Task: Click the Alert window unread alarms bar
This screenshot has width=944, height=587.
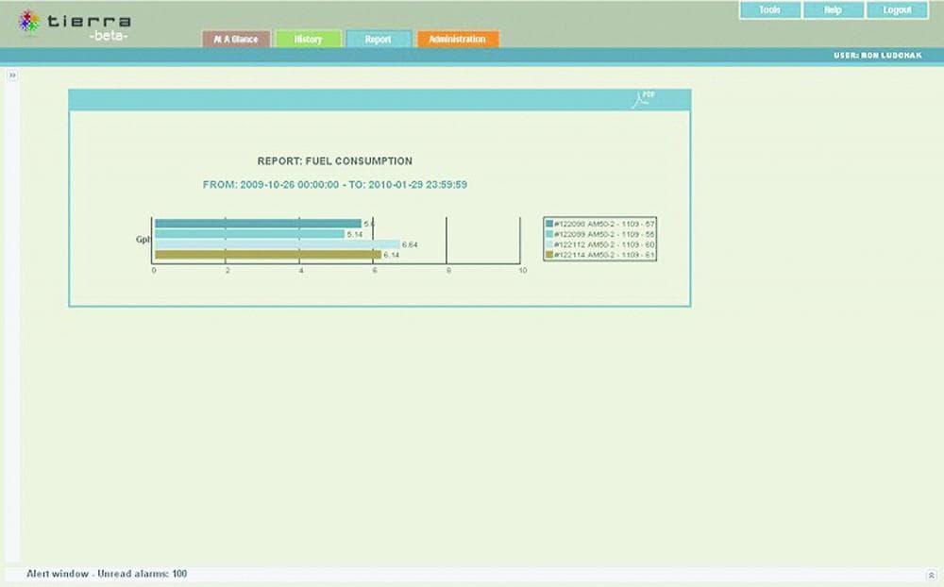Action: 107,574
